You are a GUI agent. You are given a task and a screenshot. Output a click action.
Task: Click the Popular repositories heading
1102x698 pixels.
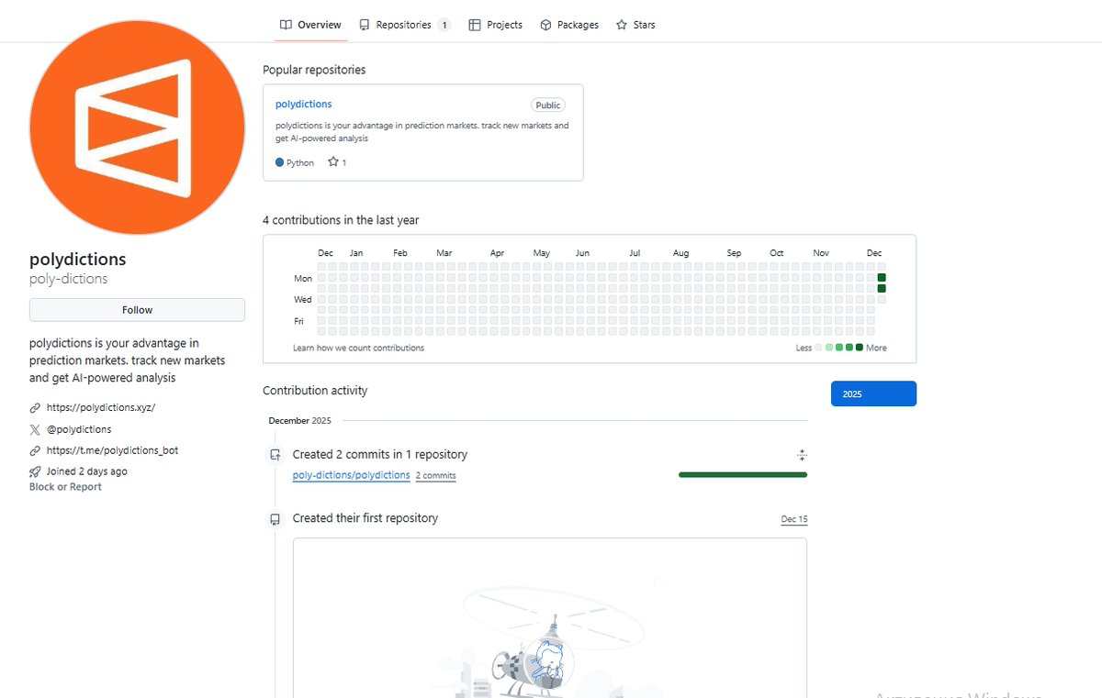[x=314, y=70]
